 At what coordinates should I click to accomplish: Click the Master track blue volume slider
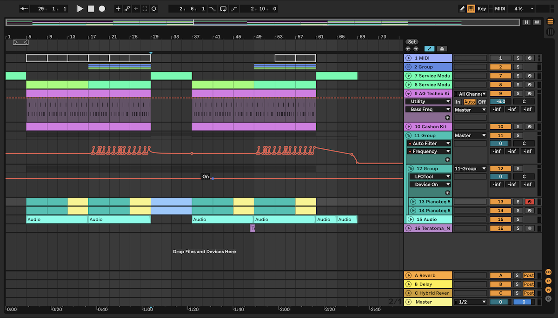point(524,302)
